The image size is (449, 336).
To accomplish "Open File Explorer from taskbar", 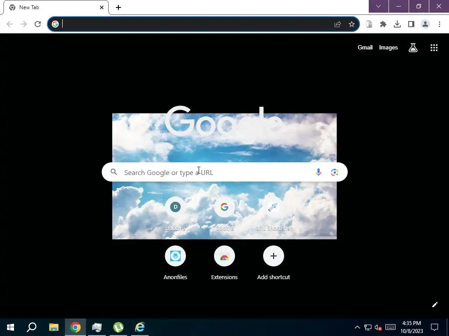I will 53,327.
